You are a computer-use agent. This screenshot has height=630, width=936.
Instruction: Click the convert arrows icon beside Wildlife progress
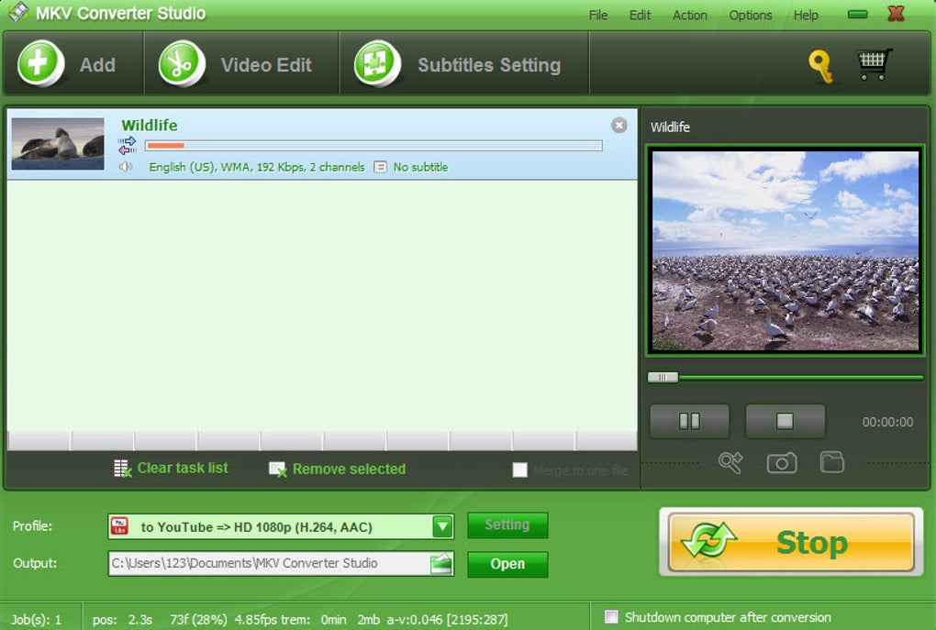coord(128,145)
